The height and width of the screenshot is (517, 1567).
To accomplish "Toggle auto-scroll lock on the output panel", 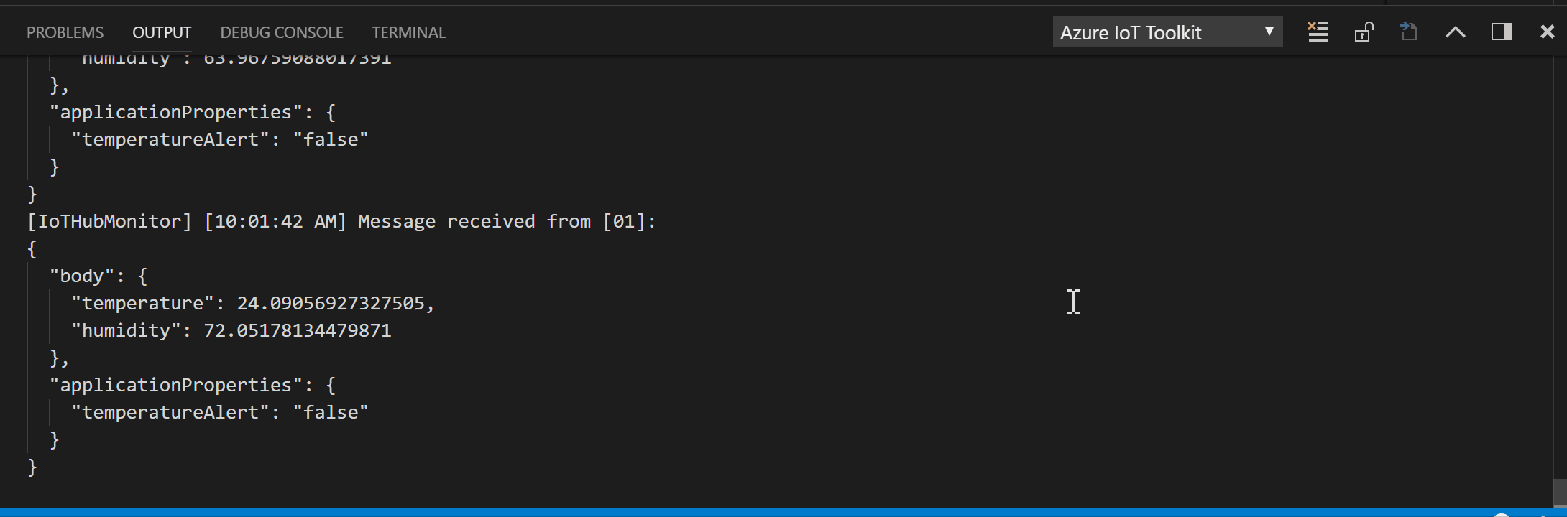I will (1363, 32).
